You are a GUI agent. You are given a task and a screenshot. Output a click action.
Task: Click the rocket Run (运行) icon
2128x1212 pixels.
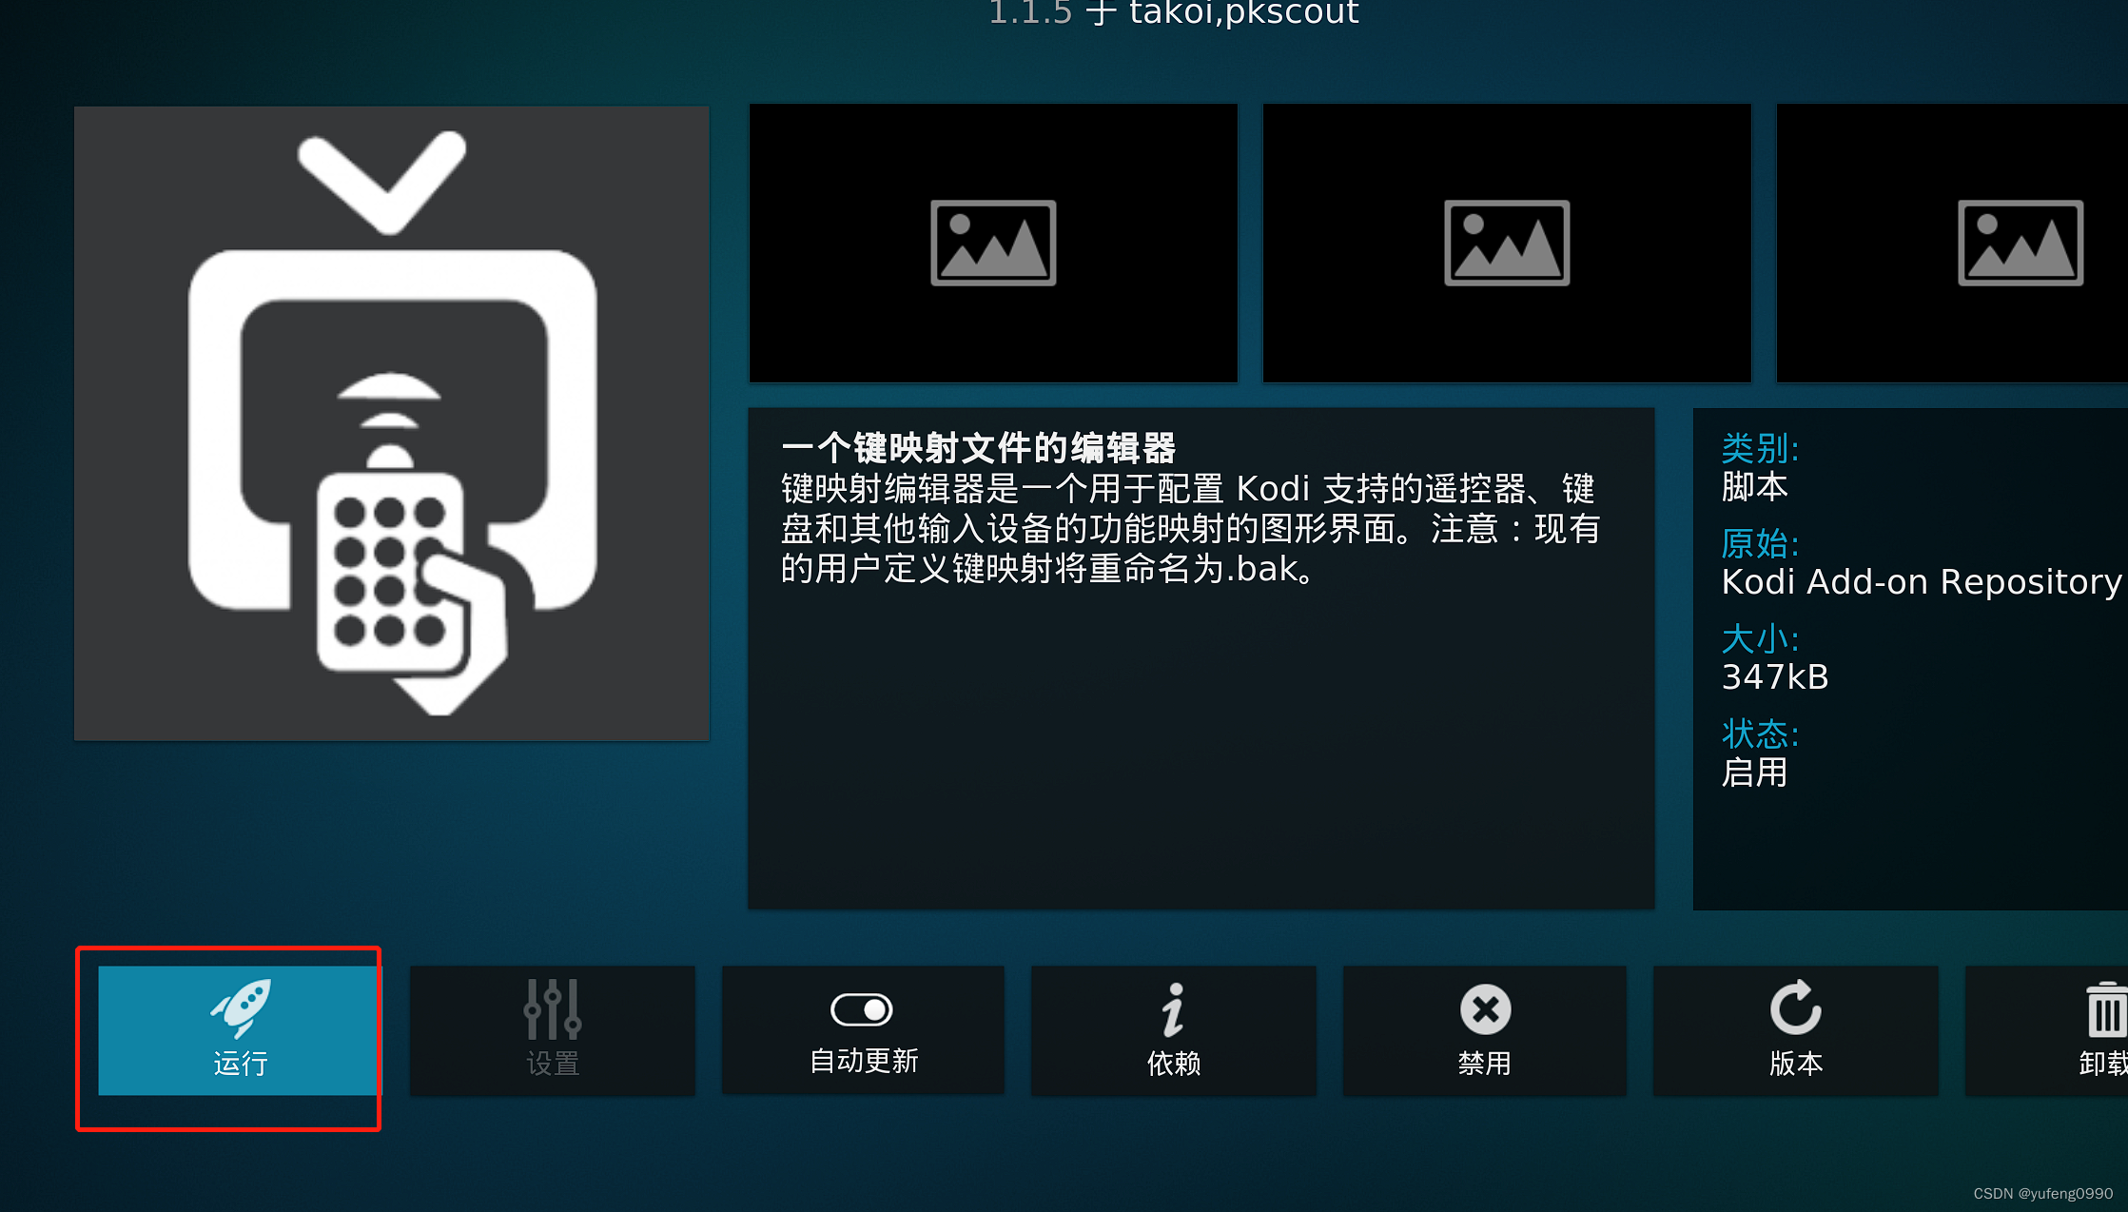241,1008
